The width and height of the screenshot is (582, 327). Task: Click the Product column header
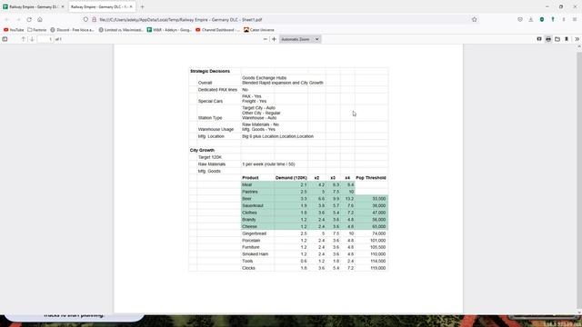click(x=250, y=178)
